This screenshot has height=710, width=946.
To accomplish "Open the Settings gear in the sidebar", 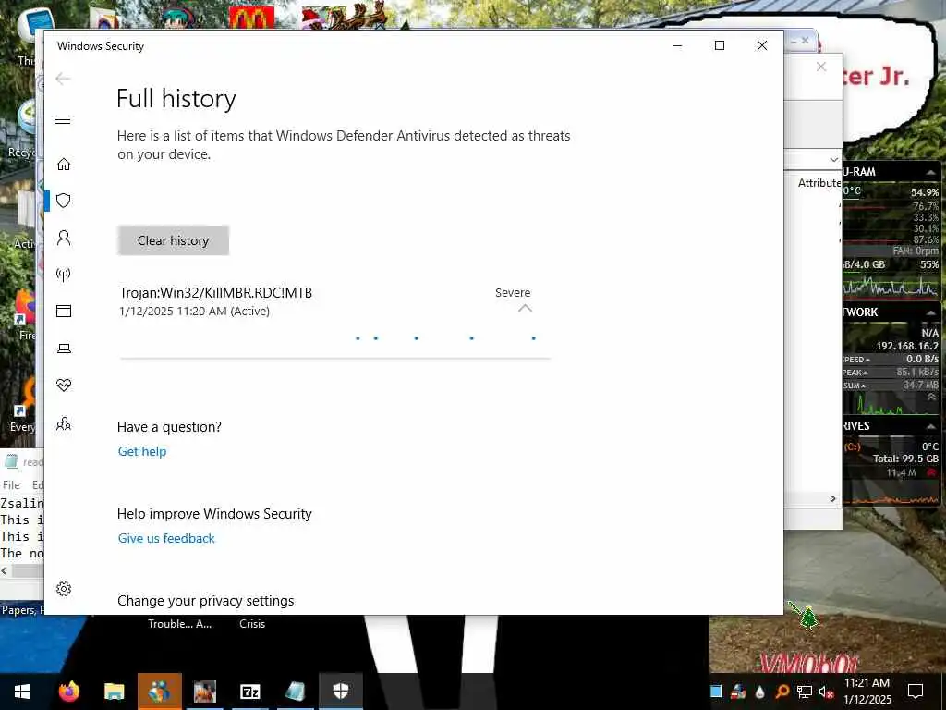I will pyautogui.click(x=64, y=589).
